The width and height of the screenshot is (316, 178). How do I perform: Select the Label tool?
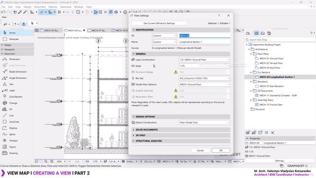point(17,90)
